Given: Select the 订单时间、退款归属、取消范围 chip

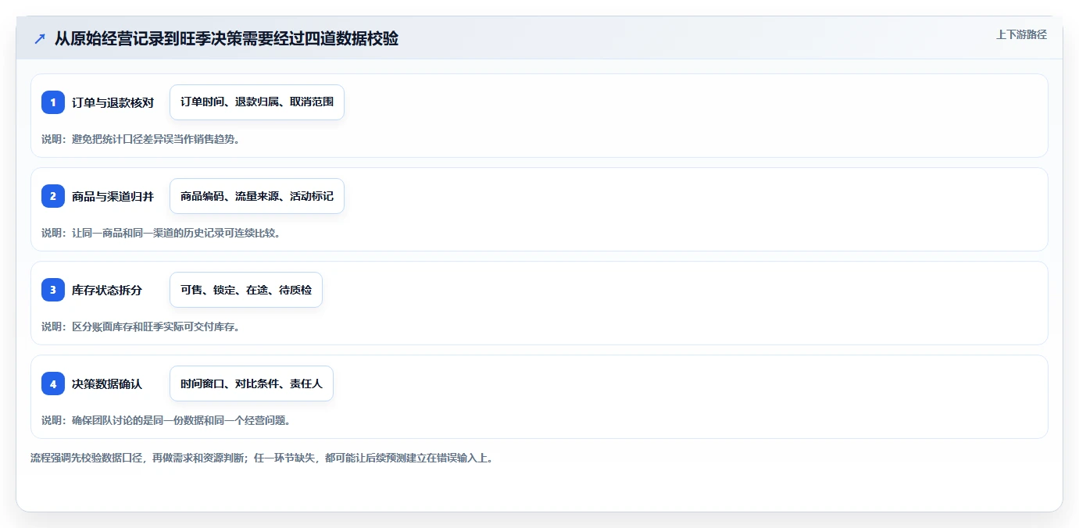Looking at the screenshot, I should click(257, 102).
